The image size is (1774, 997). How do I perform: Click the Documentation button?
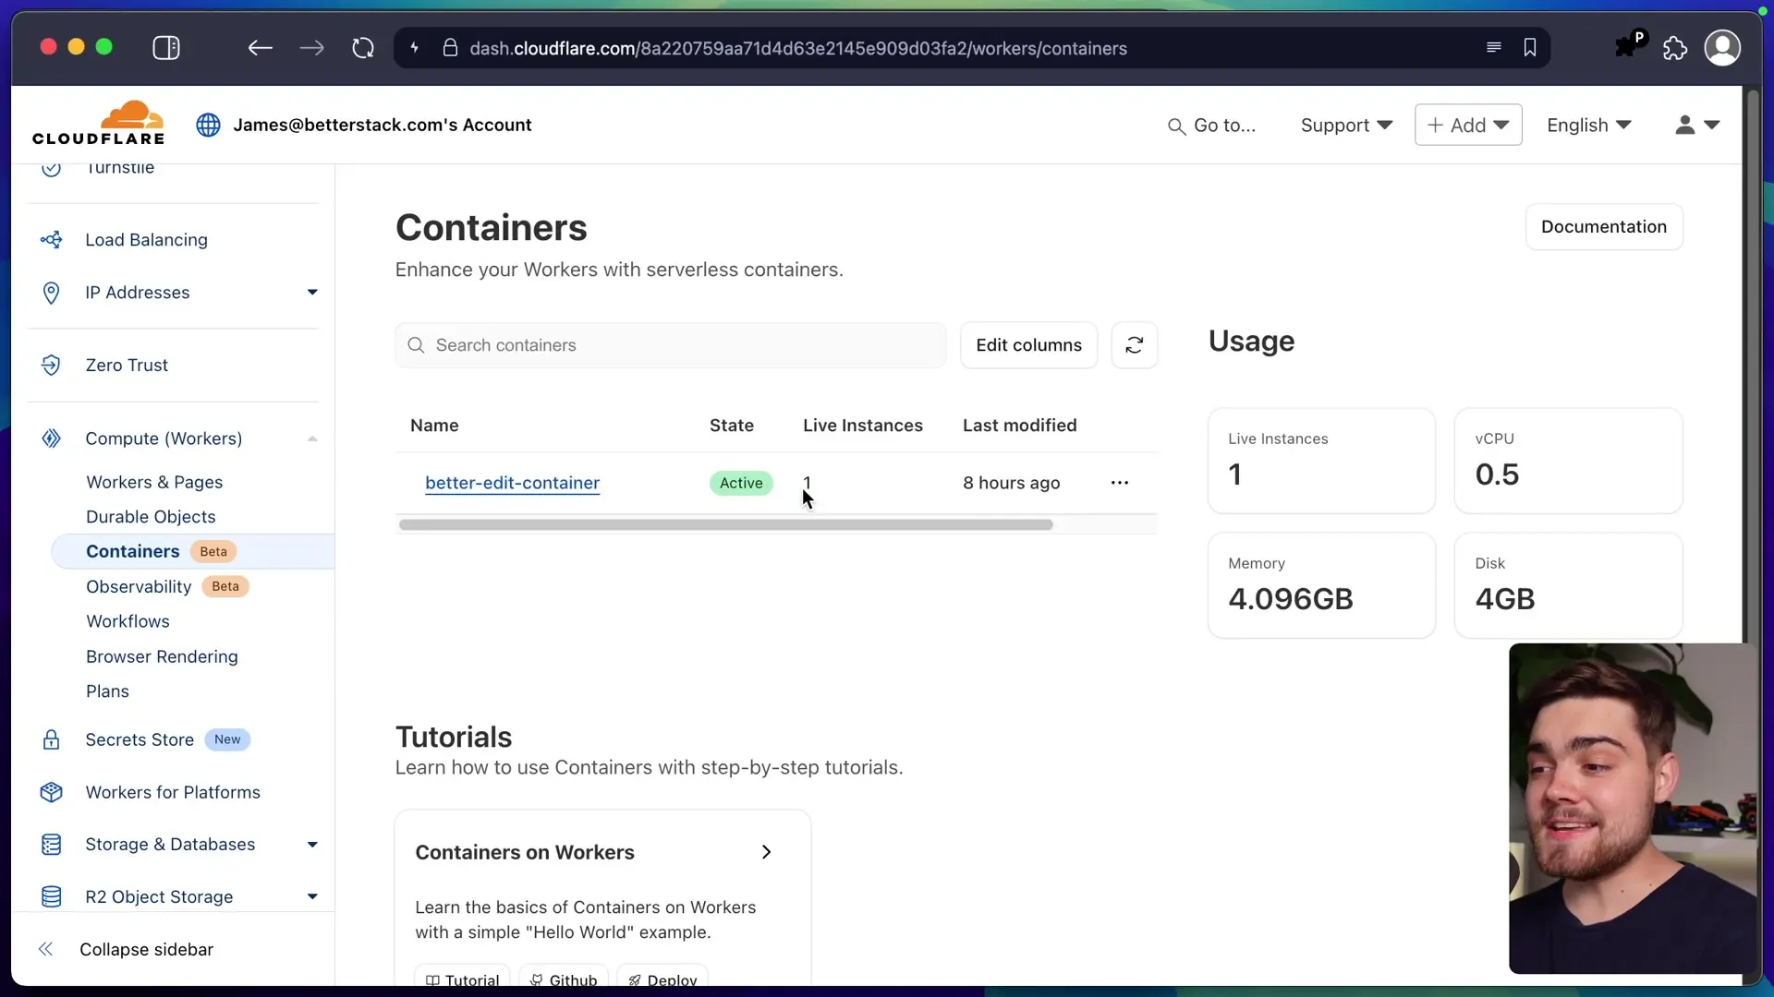(x=1604, y=227)
